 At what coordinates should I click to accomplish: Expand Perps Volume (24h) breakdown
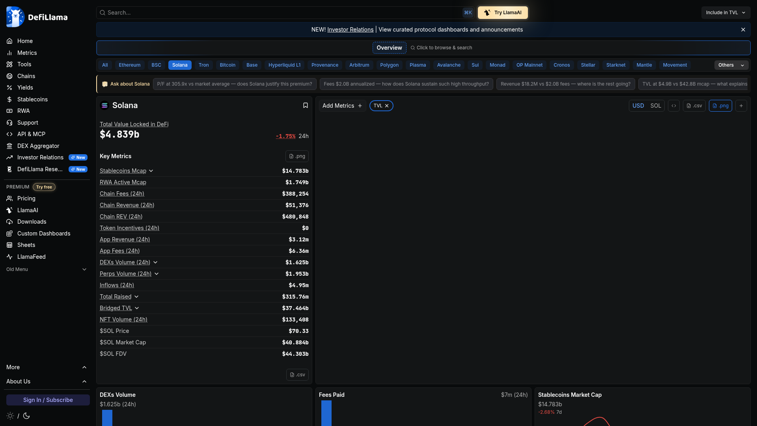coord(157,274)
